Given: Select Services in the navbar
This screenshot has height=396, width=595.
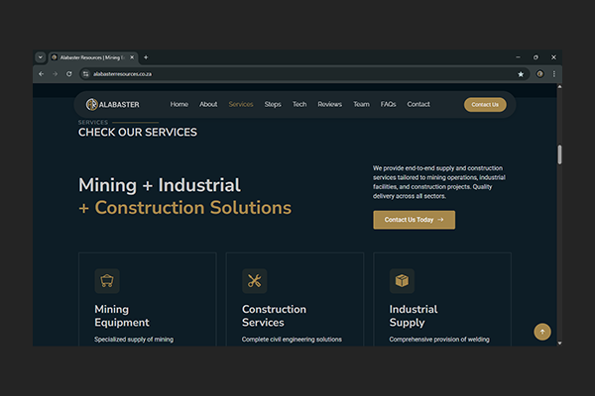Looking at the screenshot, I should (241, 104).
